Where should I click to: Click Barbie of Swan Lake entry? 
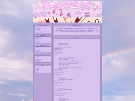(x=70, y=67)
